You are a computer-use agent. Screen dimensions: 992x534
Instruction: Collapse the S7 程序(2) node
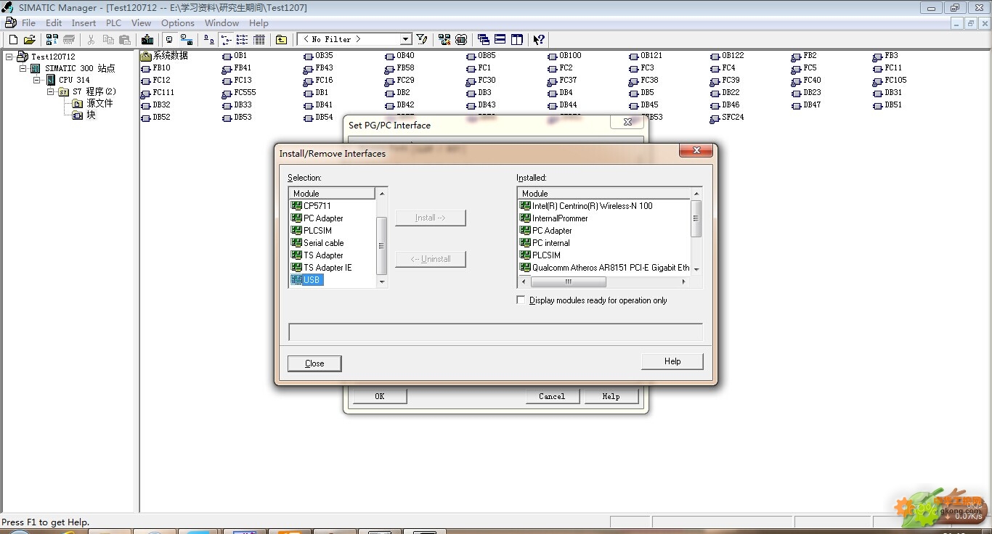pos(51,91)
